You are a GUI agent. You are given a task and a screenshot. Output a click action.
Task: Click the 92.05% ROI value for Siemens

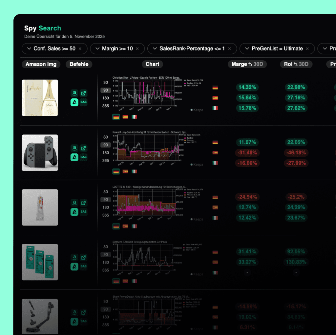pos(296,252)
